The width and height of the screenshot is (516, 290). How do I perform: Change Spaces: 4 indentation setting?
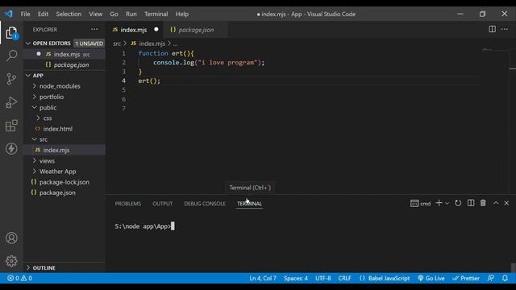click(x=296, y=278)
